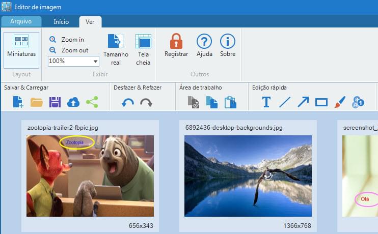Image resolution: width=378 pixels, height=234 pixels.
Task: Click the Zoom in magnifier icon
Action: 53,39
